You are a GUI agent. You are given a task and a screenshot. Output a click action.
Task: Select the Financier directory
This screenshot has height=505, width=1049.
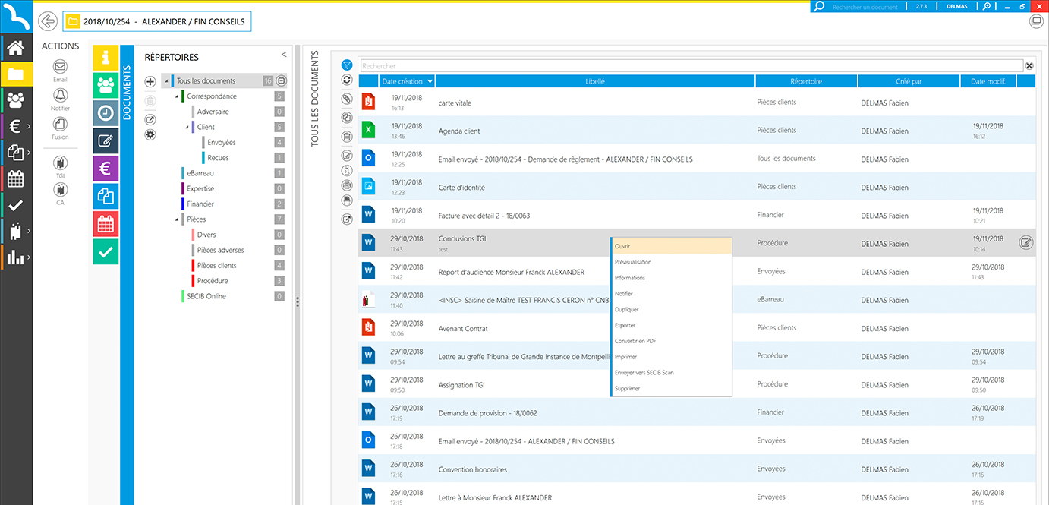[x=200, y=204]
